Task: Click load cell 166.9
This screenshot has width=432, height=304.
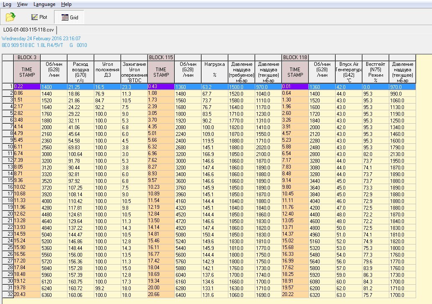Action: [215, 154]
